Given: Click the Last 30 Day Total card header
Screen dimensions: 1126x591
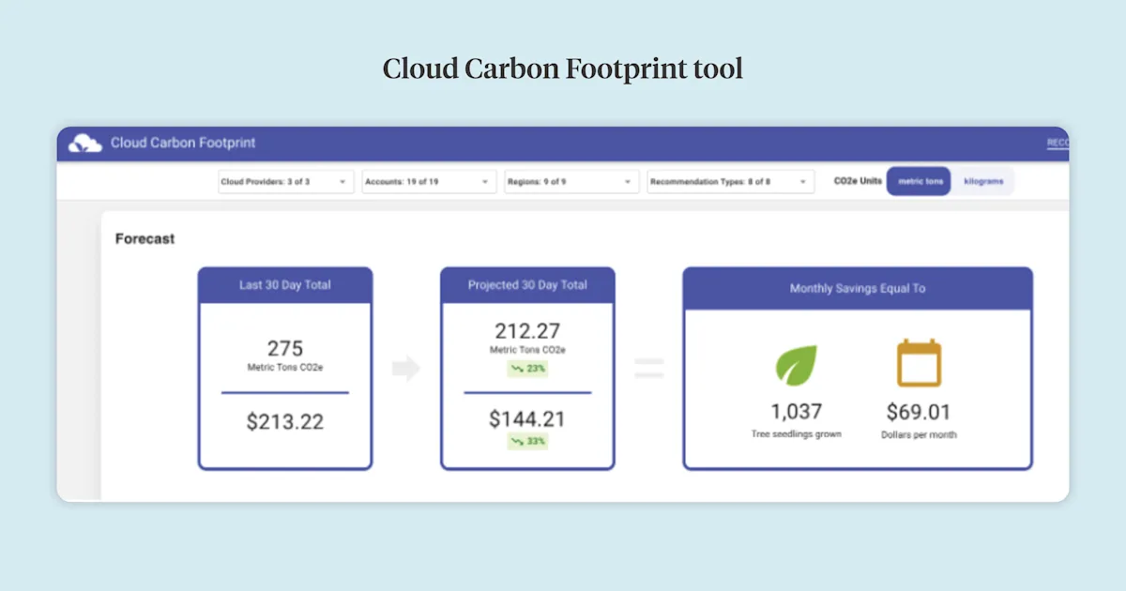Looking at the screenshot, I should (285, 285).
